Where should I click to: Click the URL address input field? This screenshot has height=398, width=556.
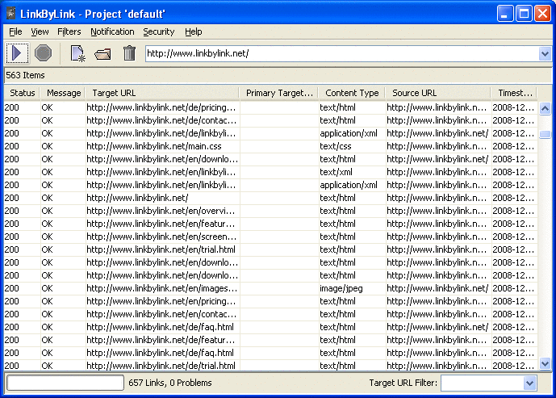click(x=342, y=54)
